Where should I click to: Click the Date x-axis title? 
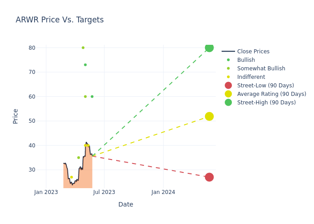[126, 205]
